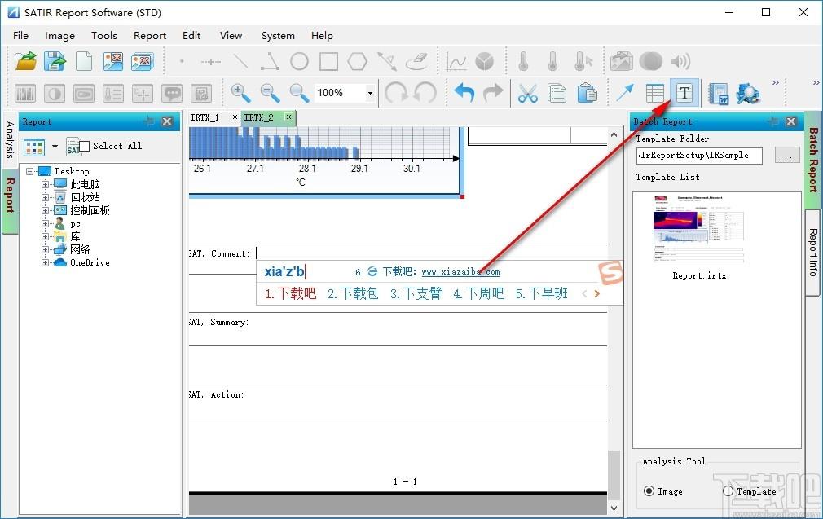Switch to the IRTX_1 tab
Image resolution: width=823 pixels, height=519 pixels.
coord(205,117)
